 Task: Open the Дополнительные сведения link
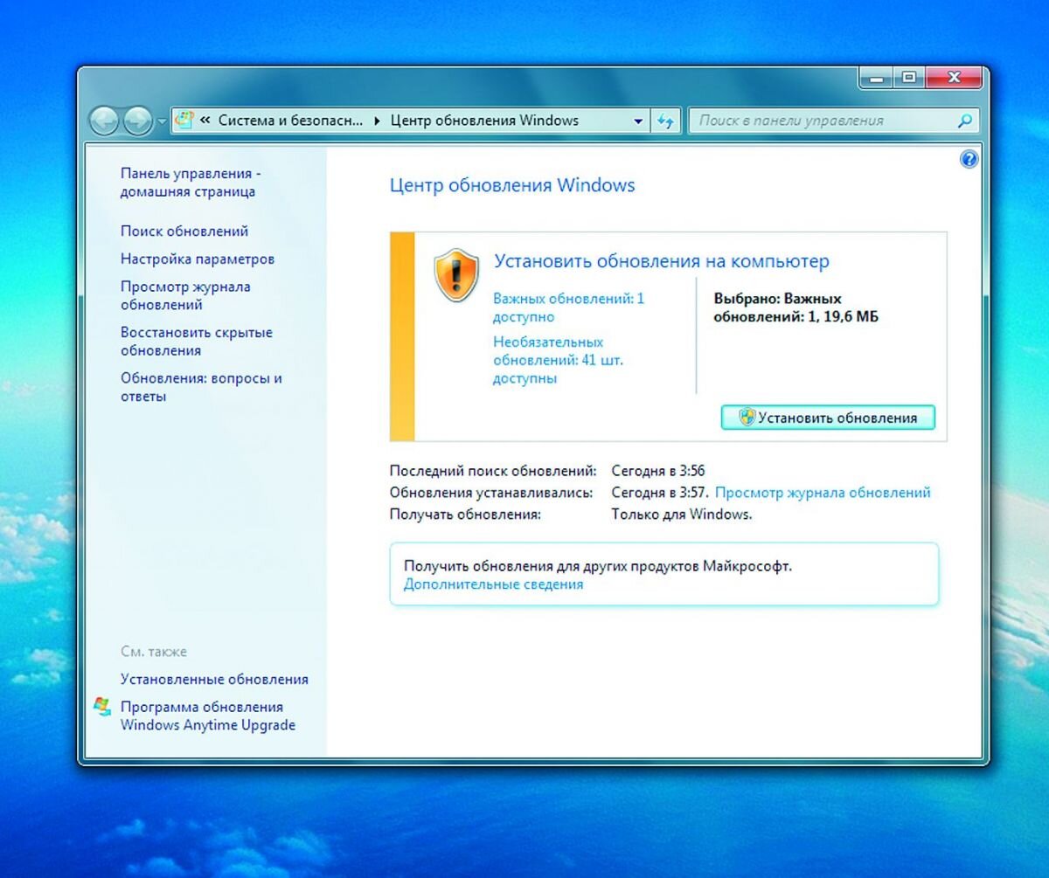tap(491, 584)
